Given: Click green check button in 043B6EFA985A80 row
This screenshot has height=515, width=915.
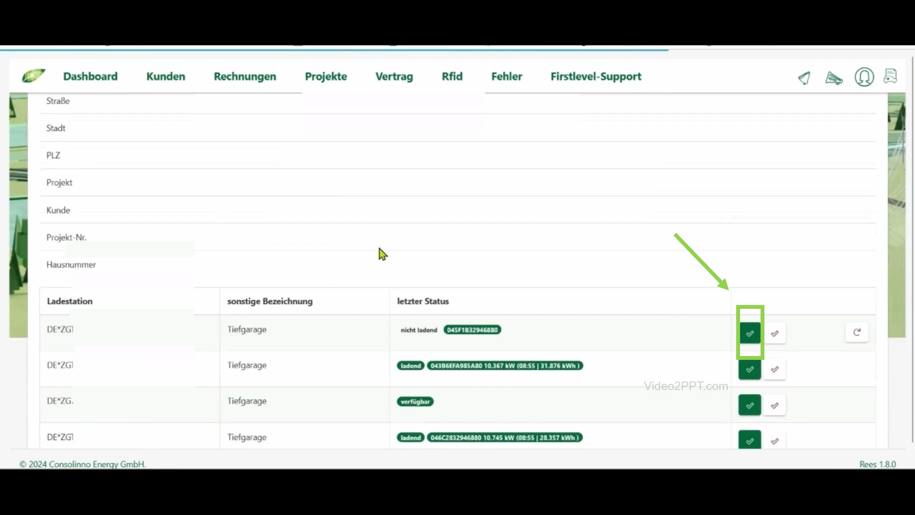Looking at the screenshot, I should [x=750, y=369].
